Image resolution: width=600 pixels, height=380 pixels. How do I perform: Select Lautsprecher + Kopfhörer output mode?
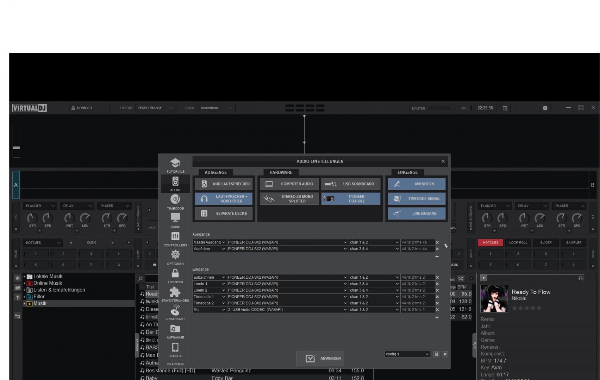tap(224, 199)
